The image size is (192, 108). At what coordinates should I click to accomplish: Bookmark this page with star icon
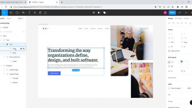click(172, 7)
